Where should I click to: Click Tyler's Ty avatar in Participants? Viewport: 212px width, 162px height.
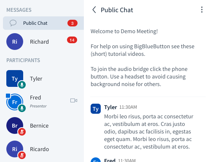pos(15,78)
